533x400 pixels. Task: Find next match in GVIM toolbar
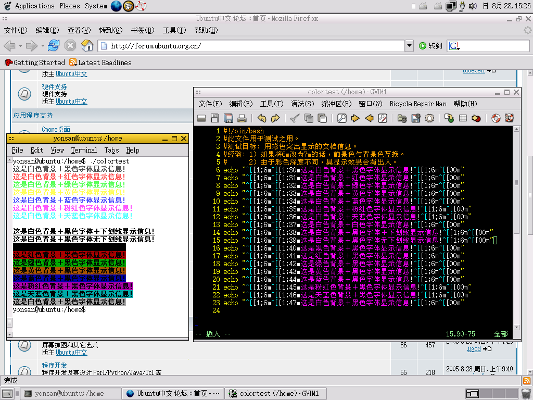coord(355,118)
